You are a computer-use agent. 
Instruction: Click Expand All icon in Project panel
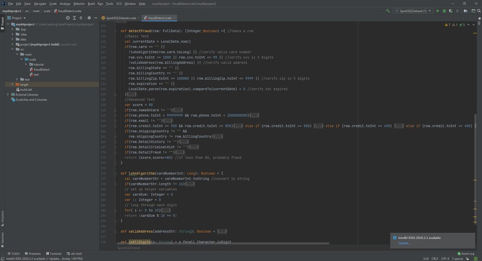[74, 18]
